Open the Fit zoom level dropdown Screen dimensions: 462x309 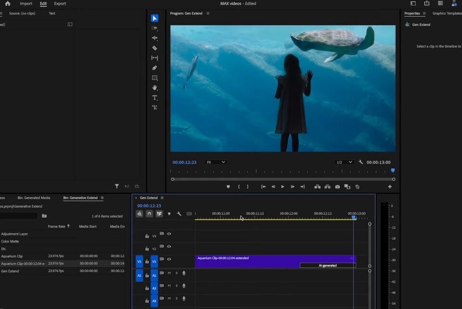pos(215,162)
